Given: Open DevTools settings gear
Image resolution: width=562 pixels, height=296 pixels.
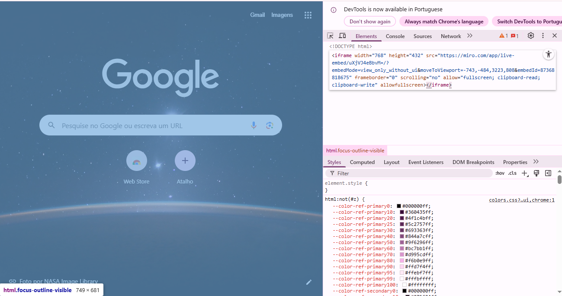Looking at the screenshot, I should 530,36.
